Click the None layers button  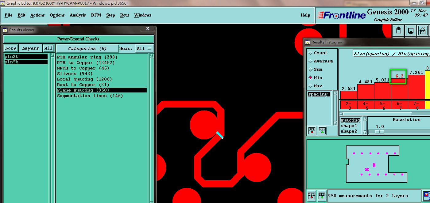10,48
